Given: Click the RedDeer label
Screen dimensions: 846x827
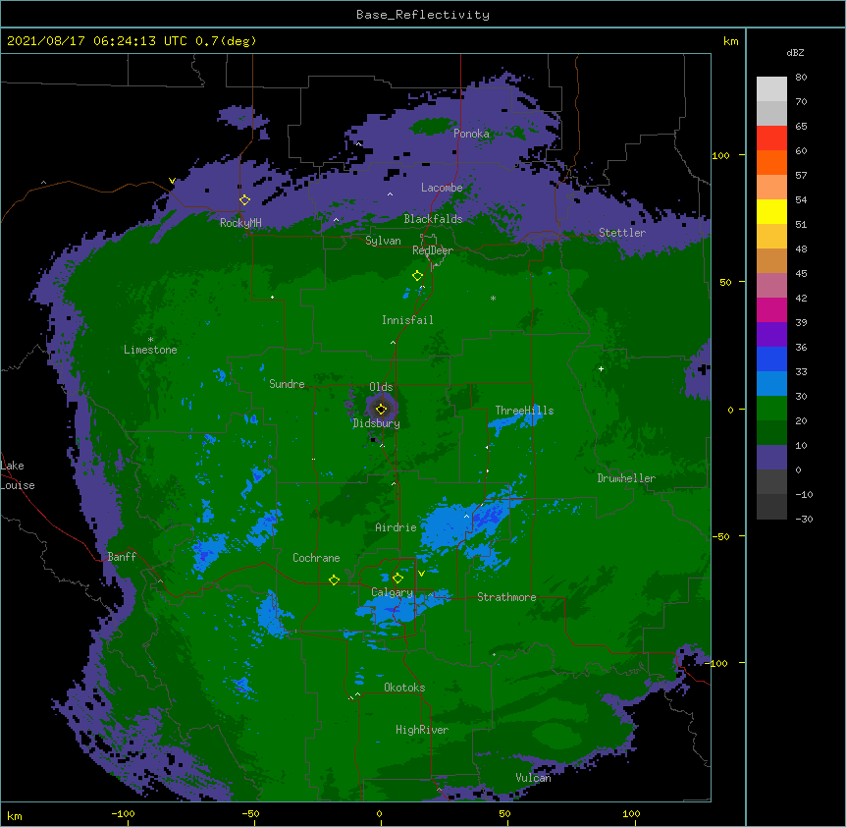Looking at the screenshot, I should [433, 250].
